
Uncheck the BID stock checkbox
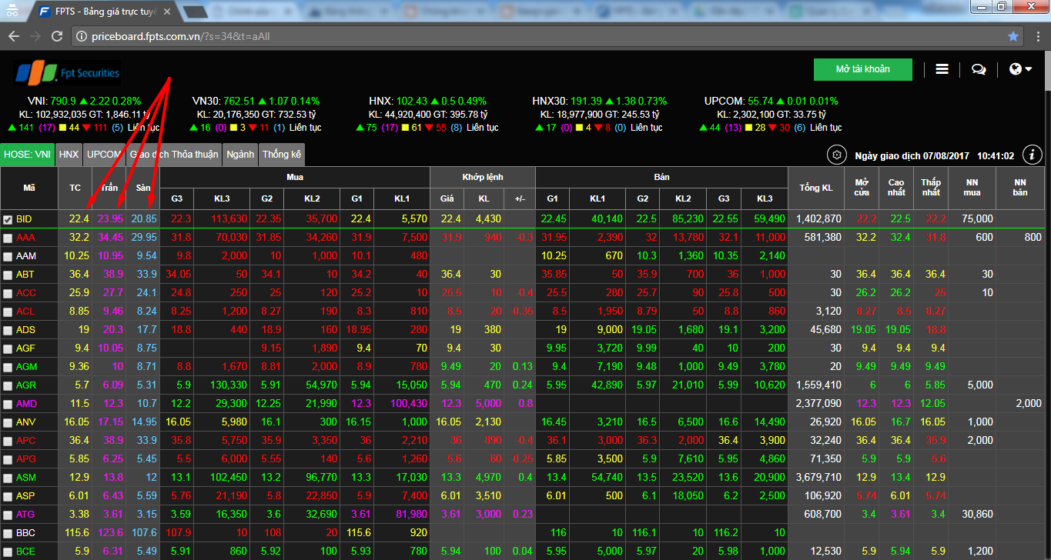[8, 220]
